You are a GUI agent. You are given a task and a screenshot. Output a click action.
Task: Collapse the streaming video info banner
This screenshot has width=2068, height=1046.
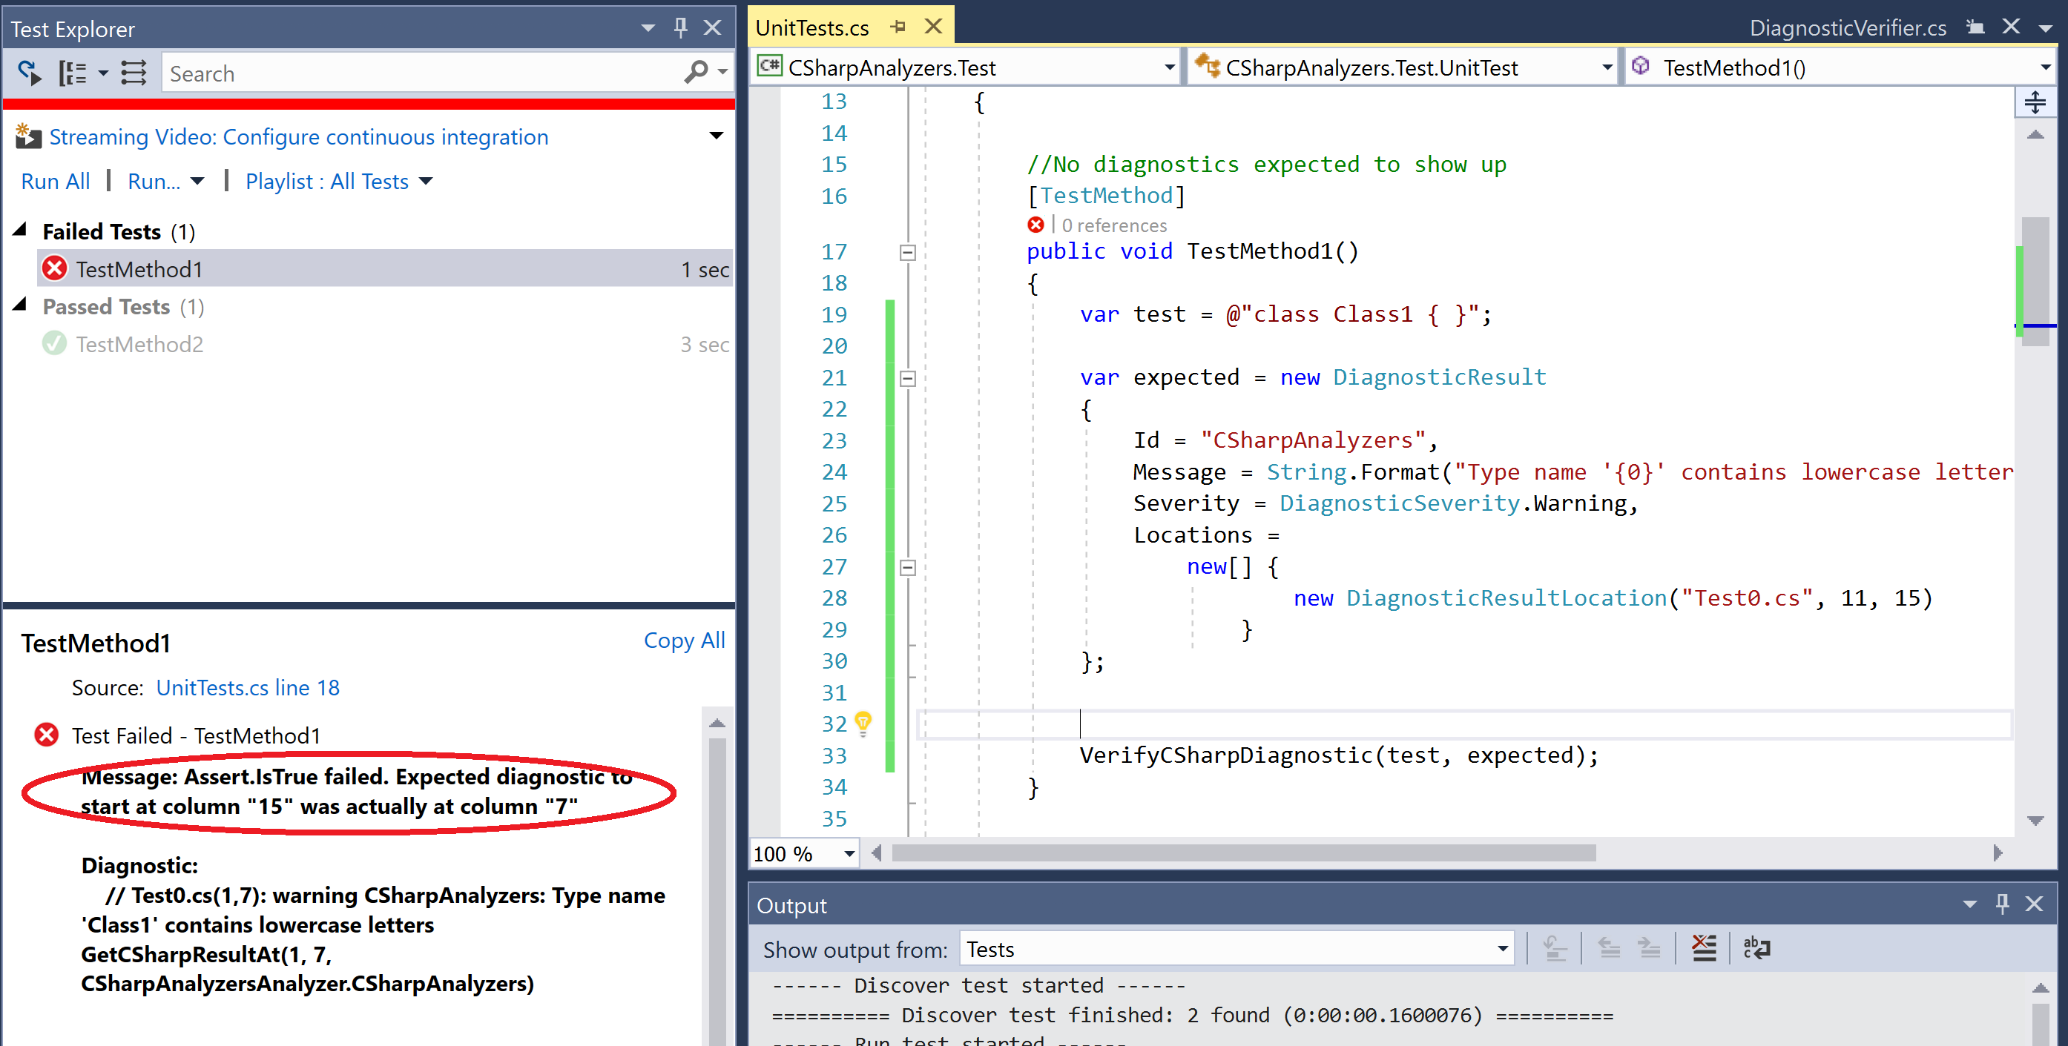pyautogui.click(x=716, y=136)
